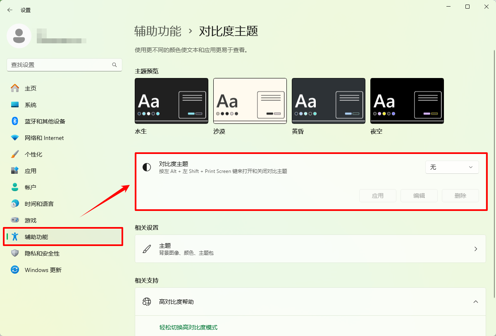Click the 设置 window title text
496x336 pixels.
26,10
